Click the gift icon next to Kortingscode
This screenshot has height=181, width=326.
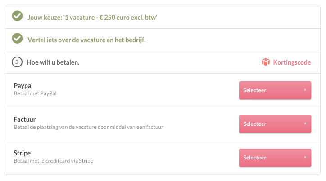[266, 62]
